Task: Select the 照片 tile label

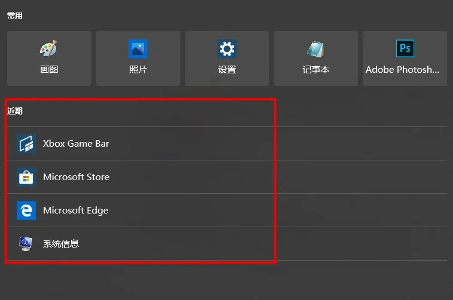Action: pyautogui.click(x=138, y=69)
